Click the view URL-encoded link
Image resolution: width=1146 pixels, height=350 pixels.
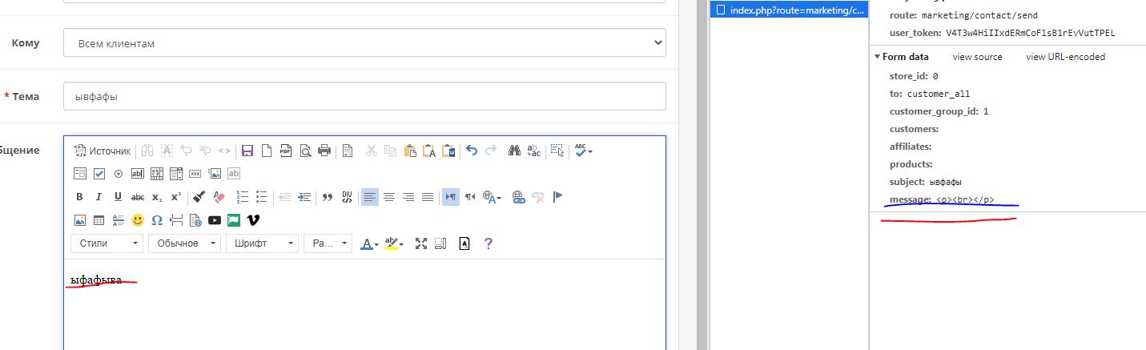[1065, 57]
